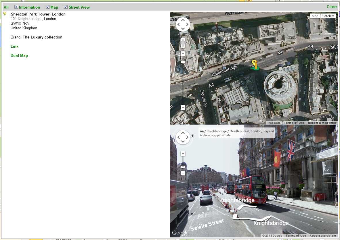
Task: Pan satellite map down arrow
Action: point(183,29)
